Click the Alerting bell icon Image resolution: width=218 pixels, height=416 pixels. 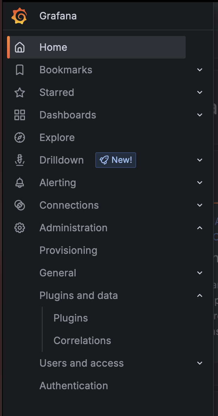click(20, 183)
